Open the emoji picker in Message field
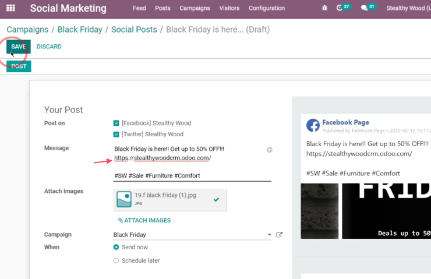 click(x=269, y=150)
